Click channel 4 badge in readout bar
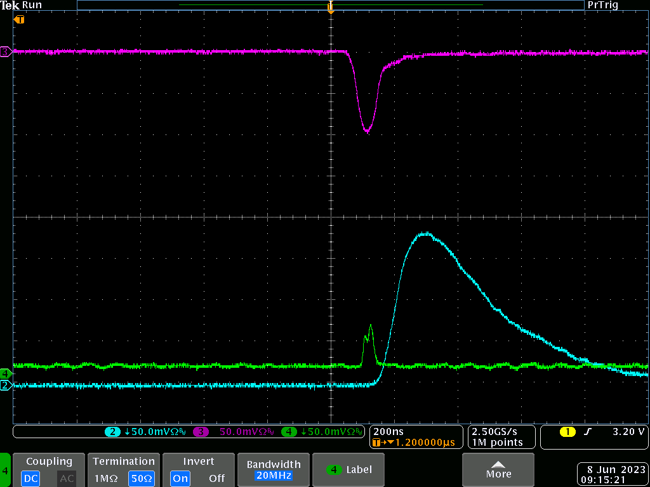The width and height of the screenshot is (650, 487). click(289, 432)
